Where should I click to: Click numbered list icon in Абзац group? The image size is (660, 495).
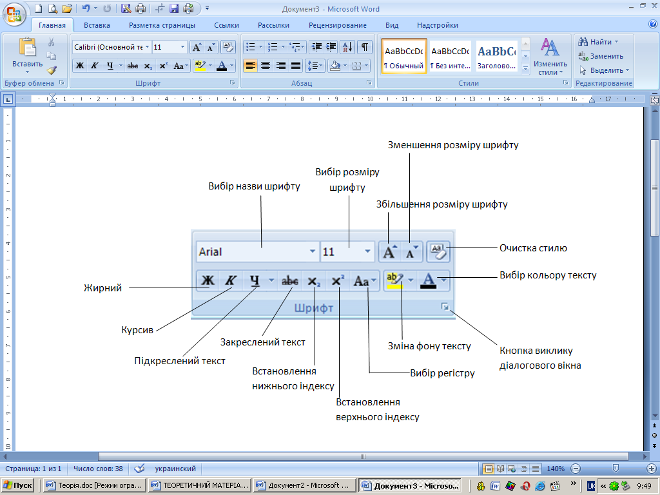pos(273,47)
